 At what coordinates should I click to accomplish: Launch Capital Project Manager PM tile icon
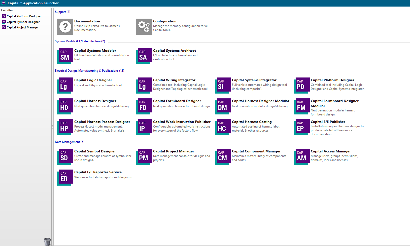pos(144,157)
